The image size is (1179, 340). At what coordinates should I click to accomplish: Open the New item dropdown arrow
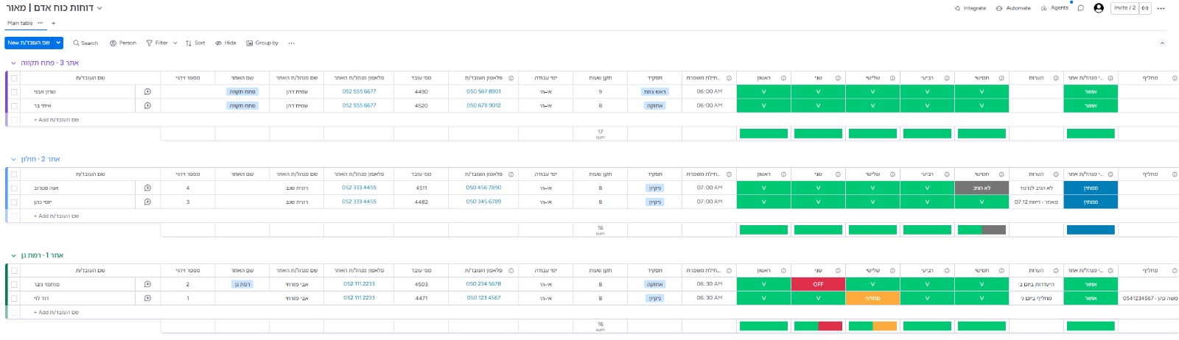click(58, 43)
